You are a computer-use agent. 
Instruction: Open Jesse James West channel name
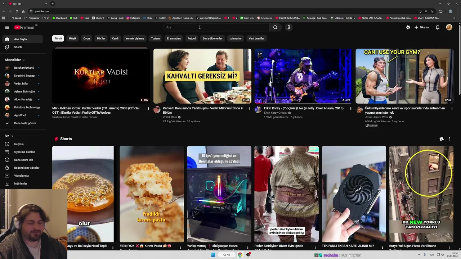tap(377, 117)
